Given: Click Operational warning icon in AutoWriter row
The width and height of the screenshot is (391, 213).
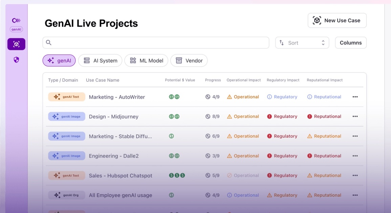Looking at the screenshot, I should (230, 97).
